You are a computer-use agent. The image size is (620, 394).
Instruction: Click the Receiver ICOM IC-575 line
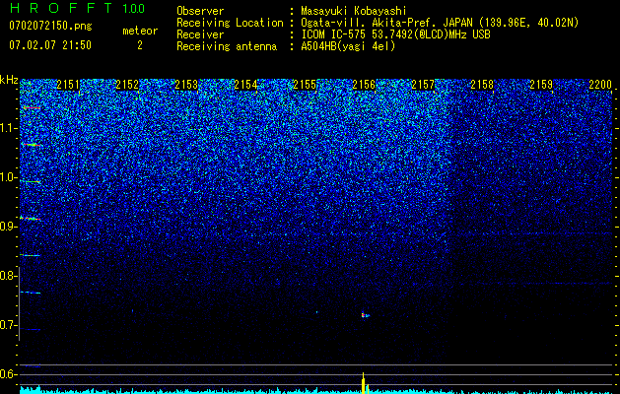395,34
